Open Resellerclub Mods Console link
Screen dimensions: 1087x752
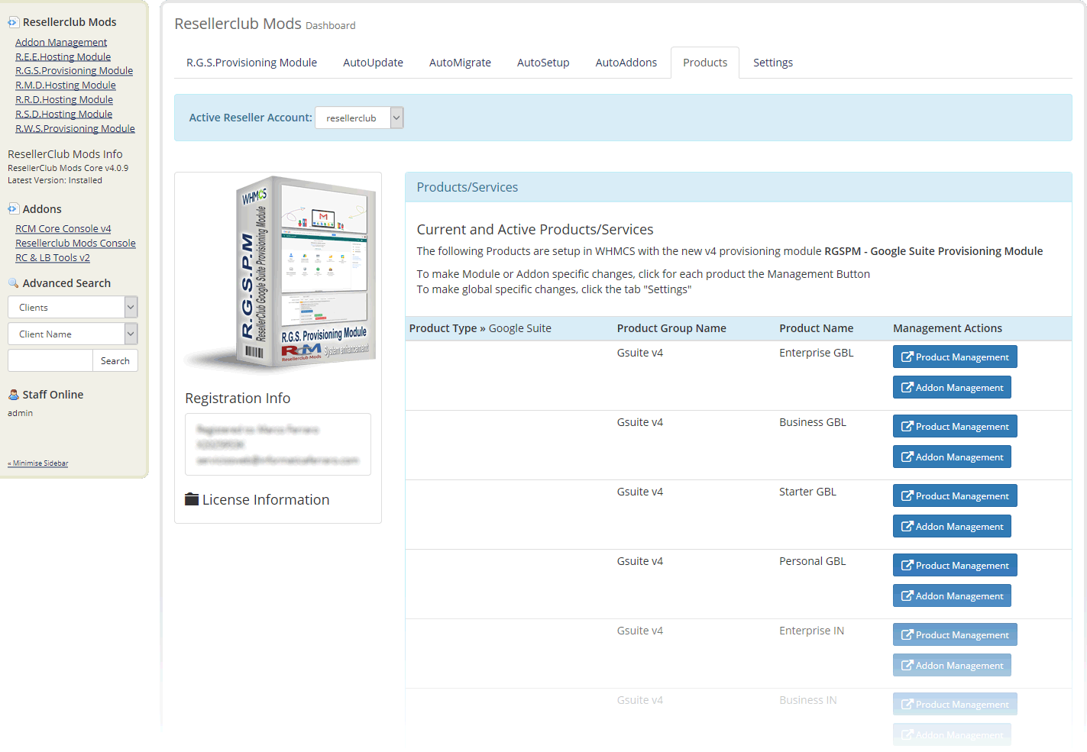coord(76,243)
